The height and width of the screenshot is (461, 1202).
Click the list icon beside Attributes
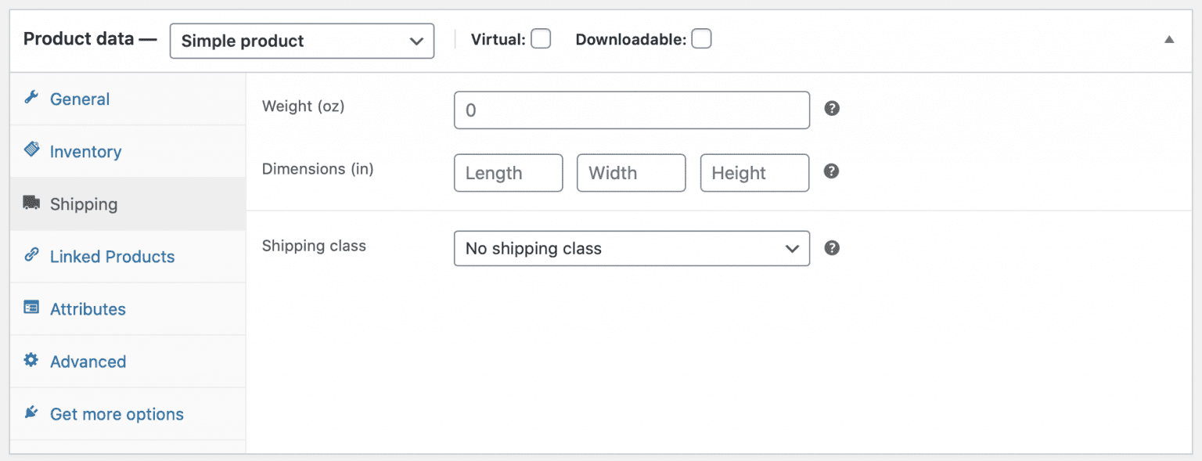click(31, 308)
